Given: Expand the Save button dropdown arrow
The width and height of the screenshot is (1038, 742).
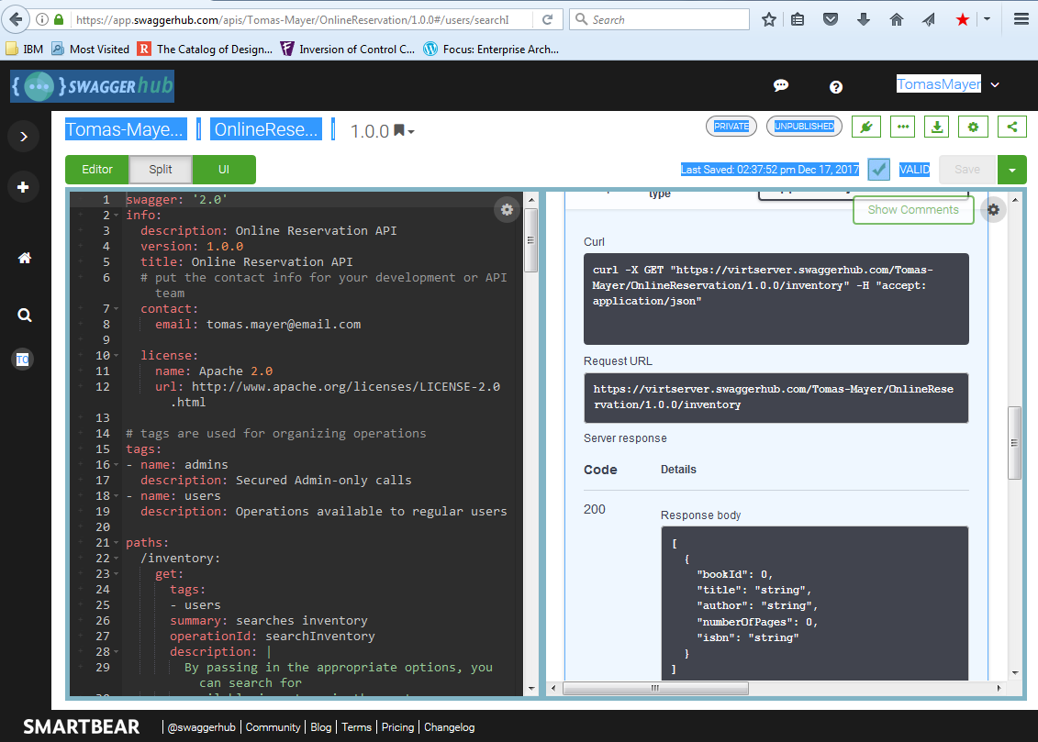Looking at the screenshot, I should pos(1011,170).
